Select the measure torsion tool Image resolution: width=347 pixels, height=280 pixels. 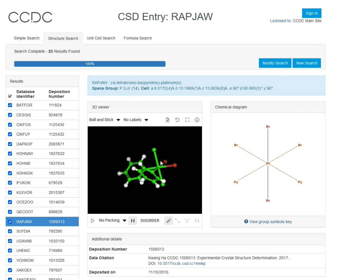(x=197, y=221)
